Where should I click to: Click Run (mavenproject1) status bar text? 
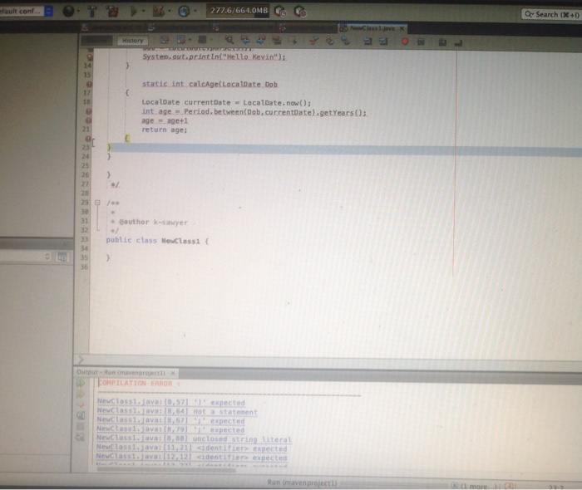302,483
